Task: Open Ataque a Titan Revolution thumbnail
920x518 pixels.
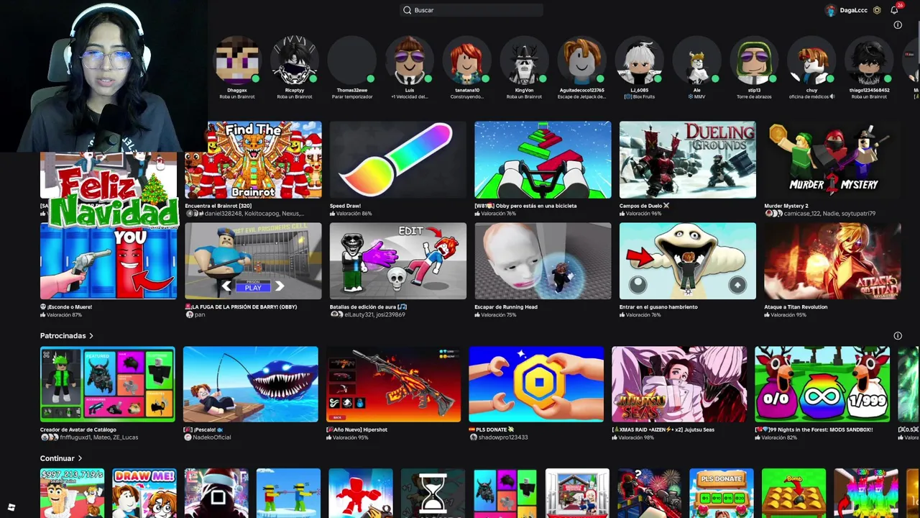Action: [832, 261]
